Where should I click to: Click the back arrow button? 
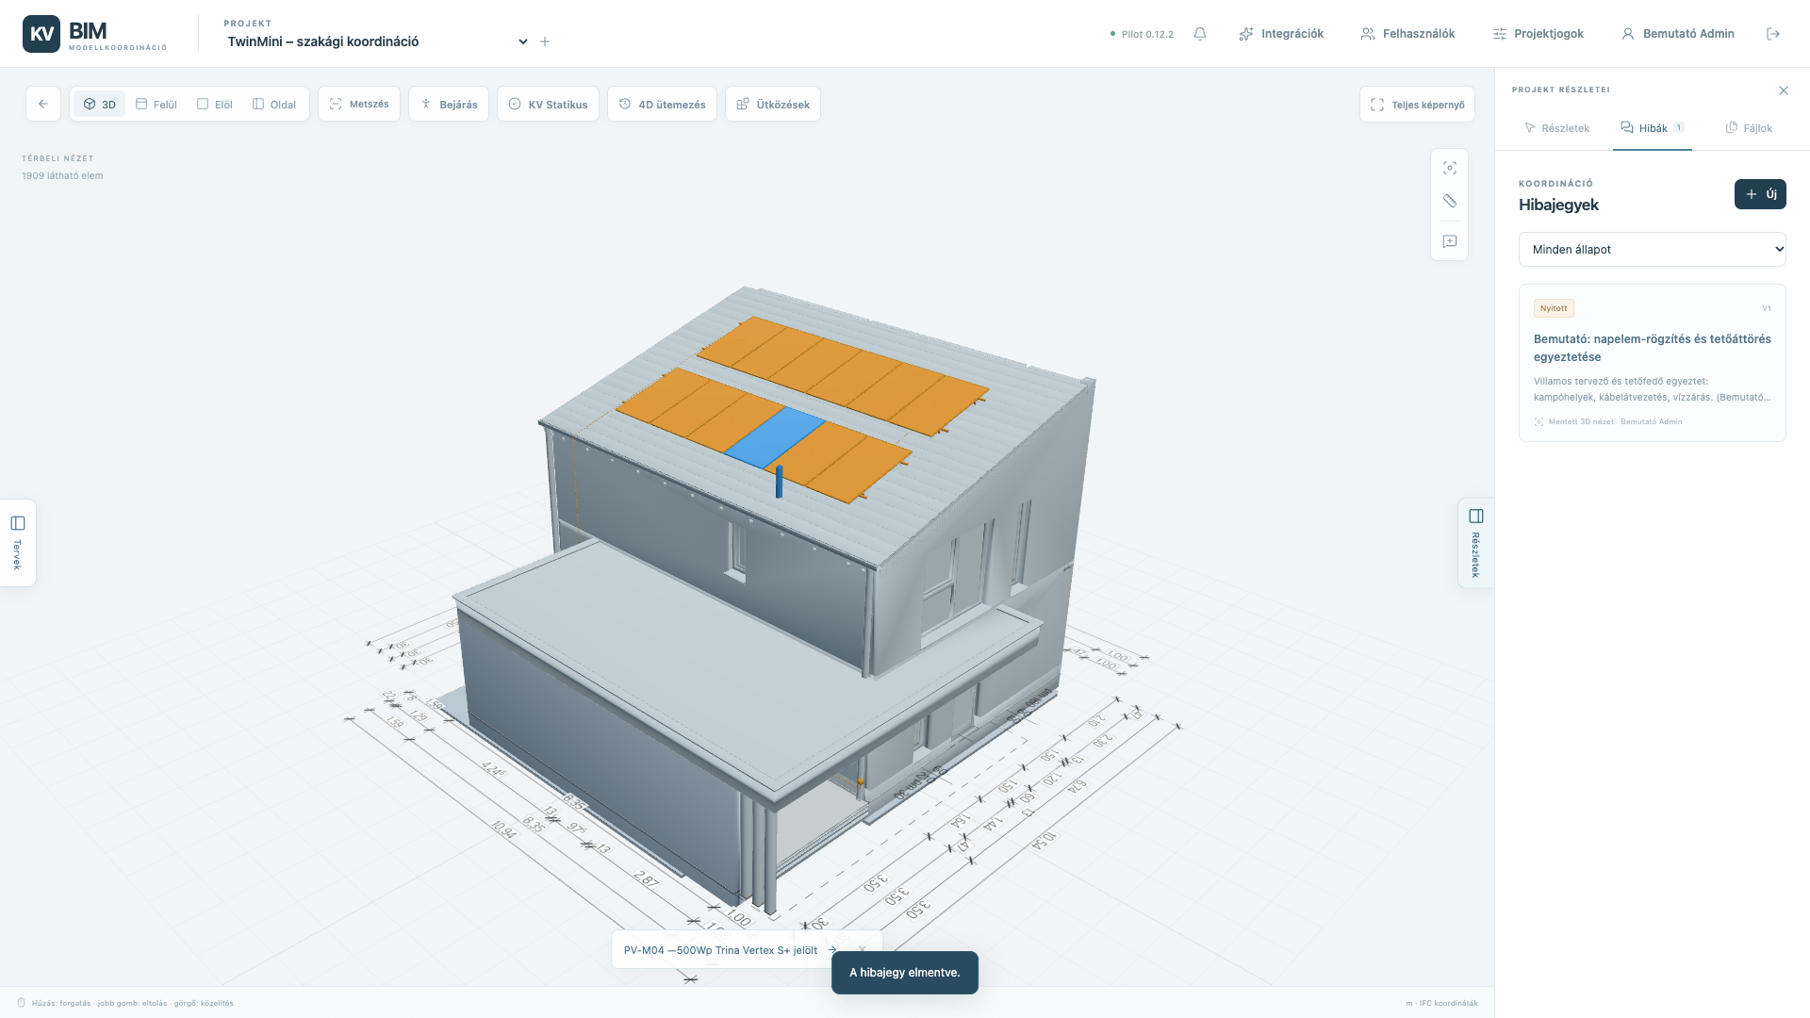pos(43,104)
